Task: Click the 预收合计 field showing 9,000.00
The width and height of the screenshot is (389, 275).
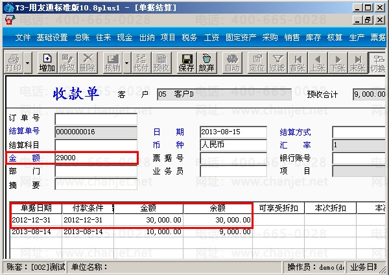Action: pyautogui.click(x=370, y=94)
